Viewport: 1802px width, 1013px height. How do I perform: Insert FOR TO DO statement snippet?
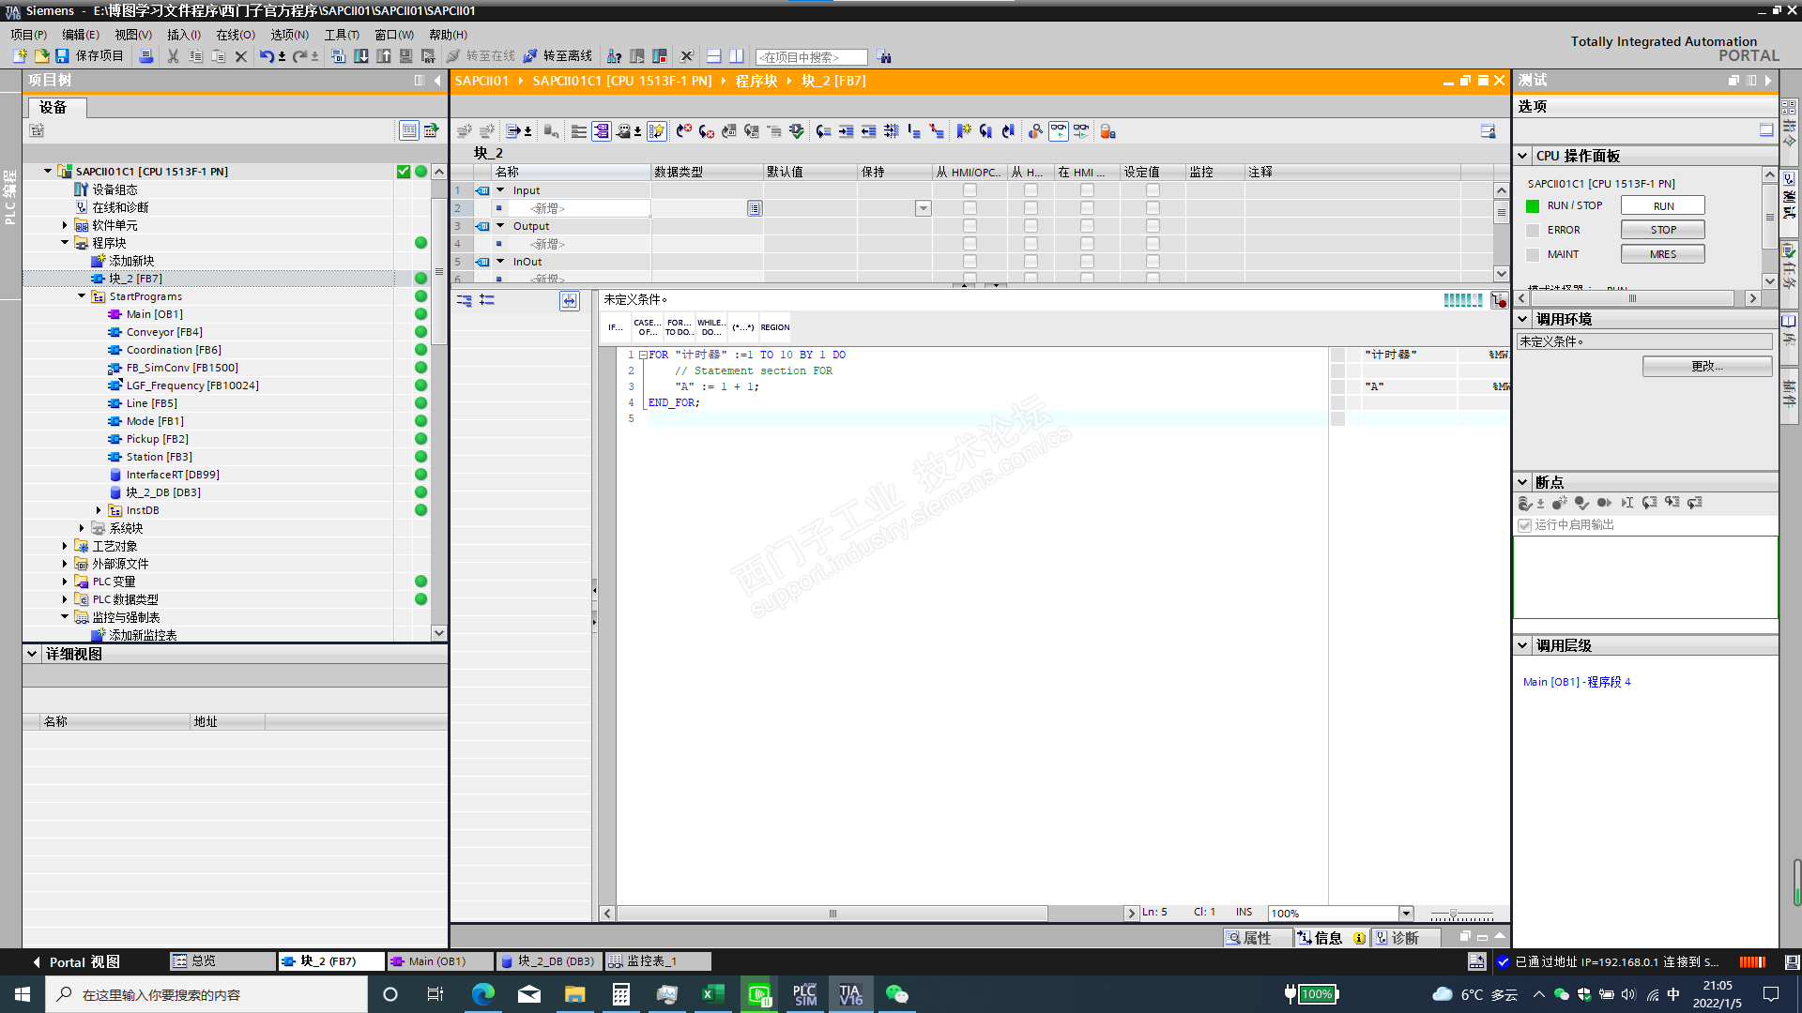click(679, 327)
